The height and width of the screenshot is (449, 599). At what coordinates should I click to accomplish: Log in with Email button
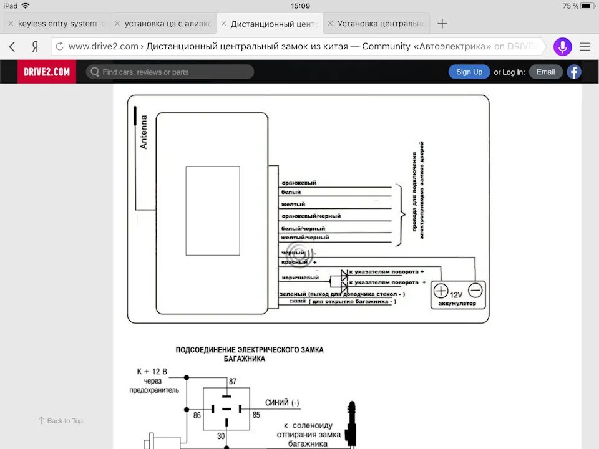click(545, 72)
